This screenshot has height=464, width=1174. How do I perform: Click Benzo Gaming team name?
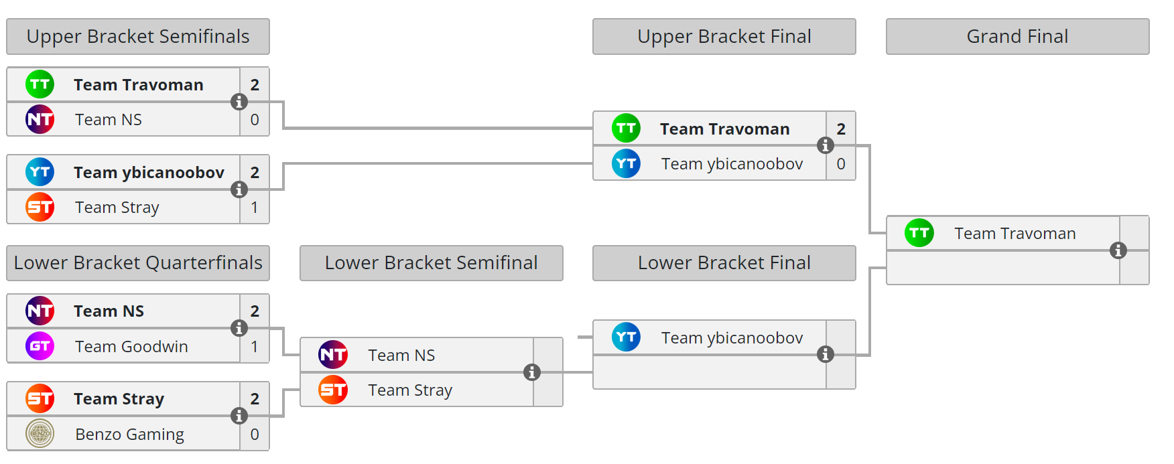pos(129,435)
